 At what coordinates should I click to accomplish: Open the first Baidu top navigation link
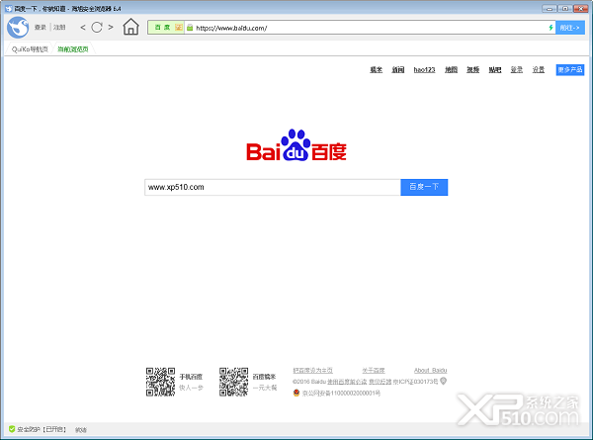(376, 69)
